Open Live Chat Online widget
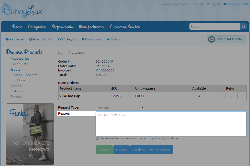Viewport: 250px width, 166px height. 227,39
